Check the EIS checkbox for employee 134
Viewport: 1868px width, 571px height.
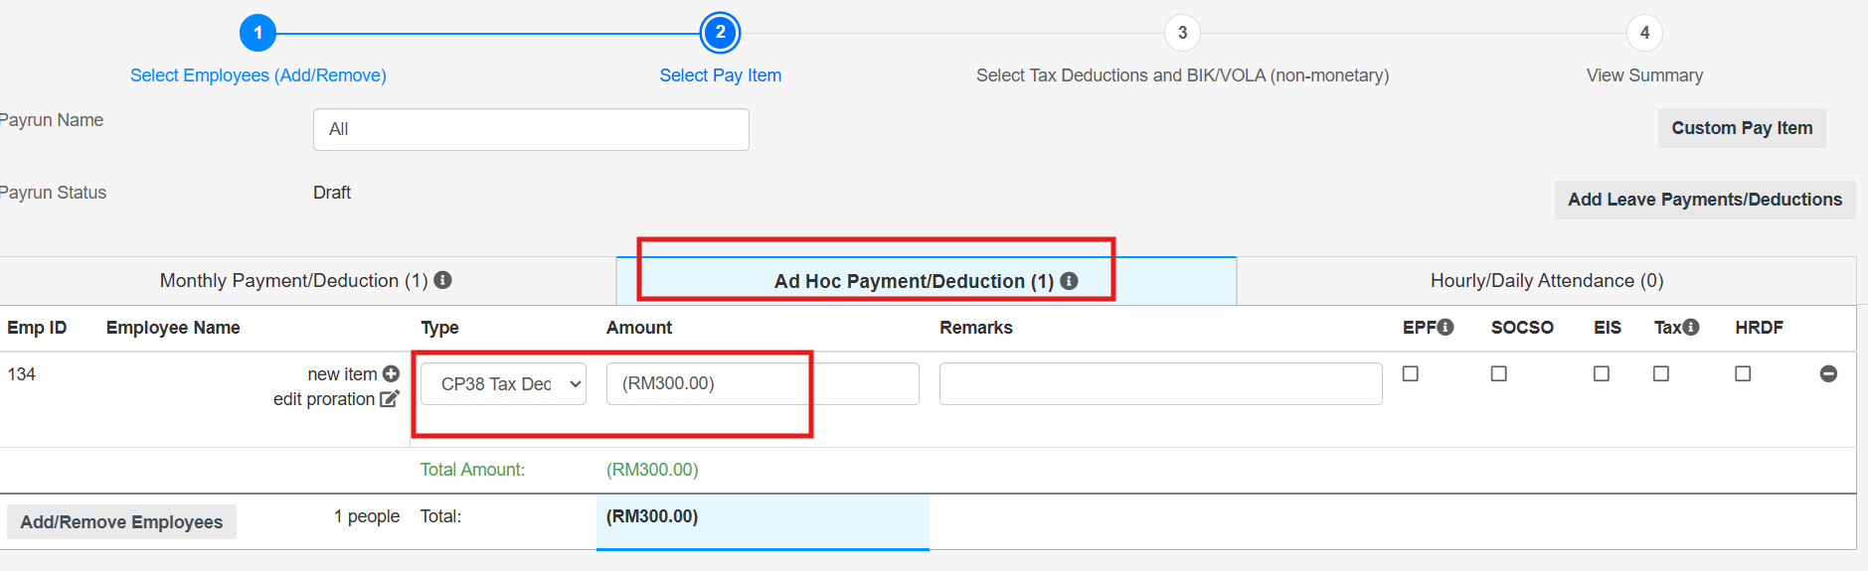tap(1601, 373)
